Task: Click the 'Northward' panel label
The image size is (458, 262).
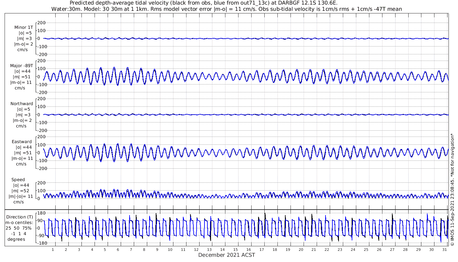Action: click(x=22, y=104)
